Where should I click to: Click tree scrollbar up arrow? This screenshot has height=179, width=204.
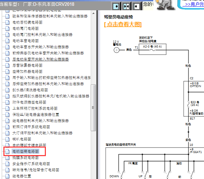[93, 13]
